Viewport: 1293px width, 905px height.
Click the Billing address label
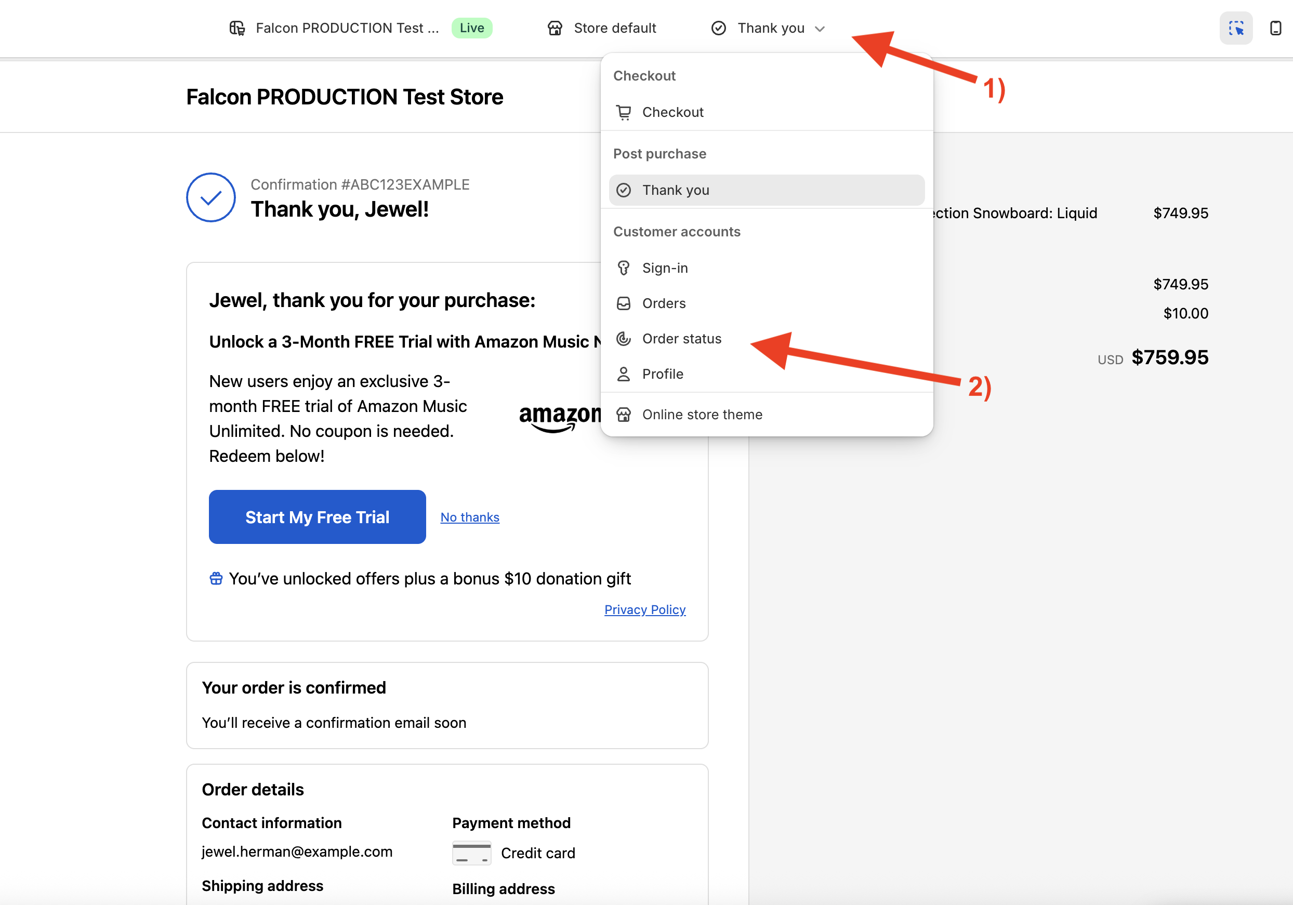504,889
